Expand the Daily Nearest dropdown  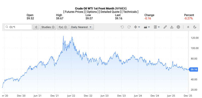point(82,27)
